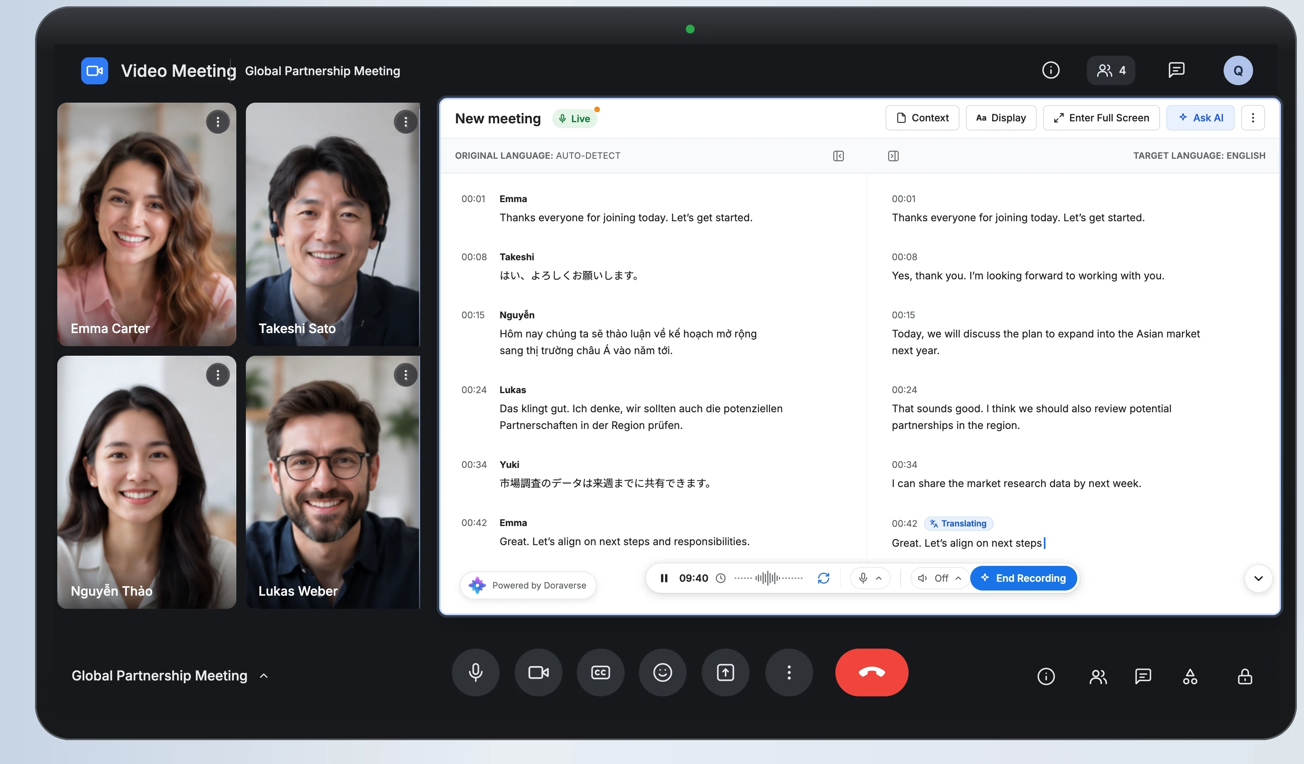Open meeting info in top header
The height and width of the screenshot is (764, 1304).
tap(1051, 70)
